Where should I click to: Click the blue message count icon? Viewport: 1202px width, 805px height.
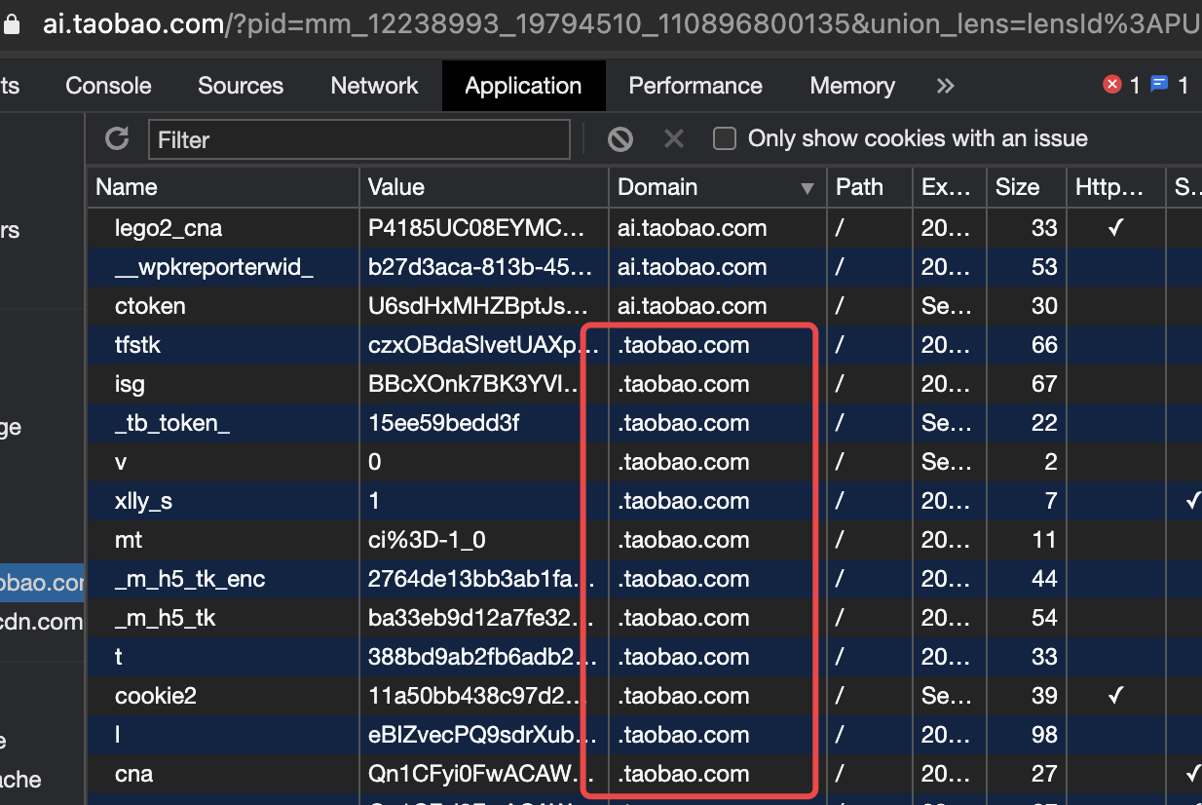point(1159,85)
